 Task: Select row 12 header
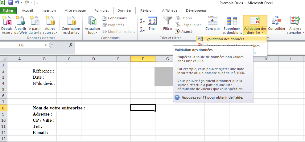click(3, 133)
